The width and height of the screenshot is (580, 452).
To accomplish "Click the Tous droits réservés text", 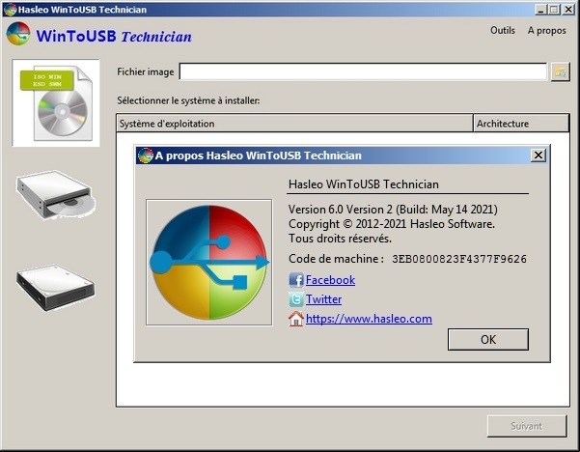I will click(x=340, y=239).
